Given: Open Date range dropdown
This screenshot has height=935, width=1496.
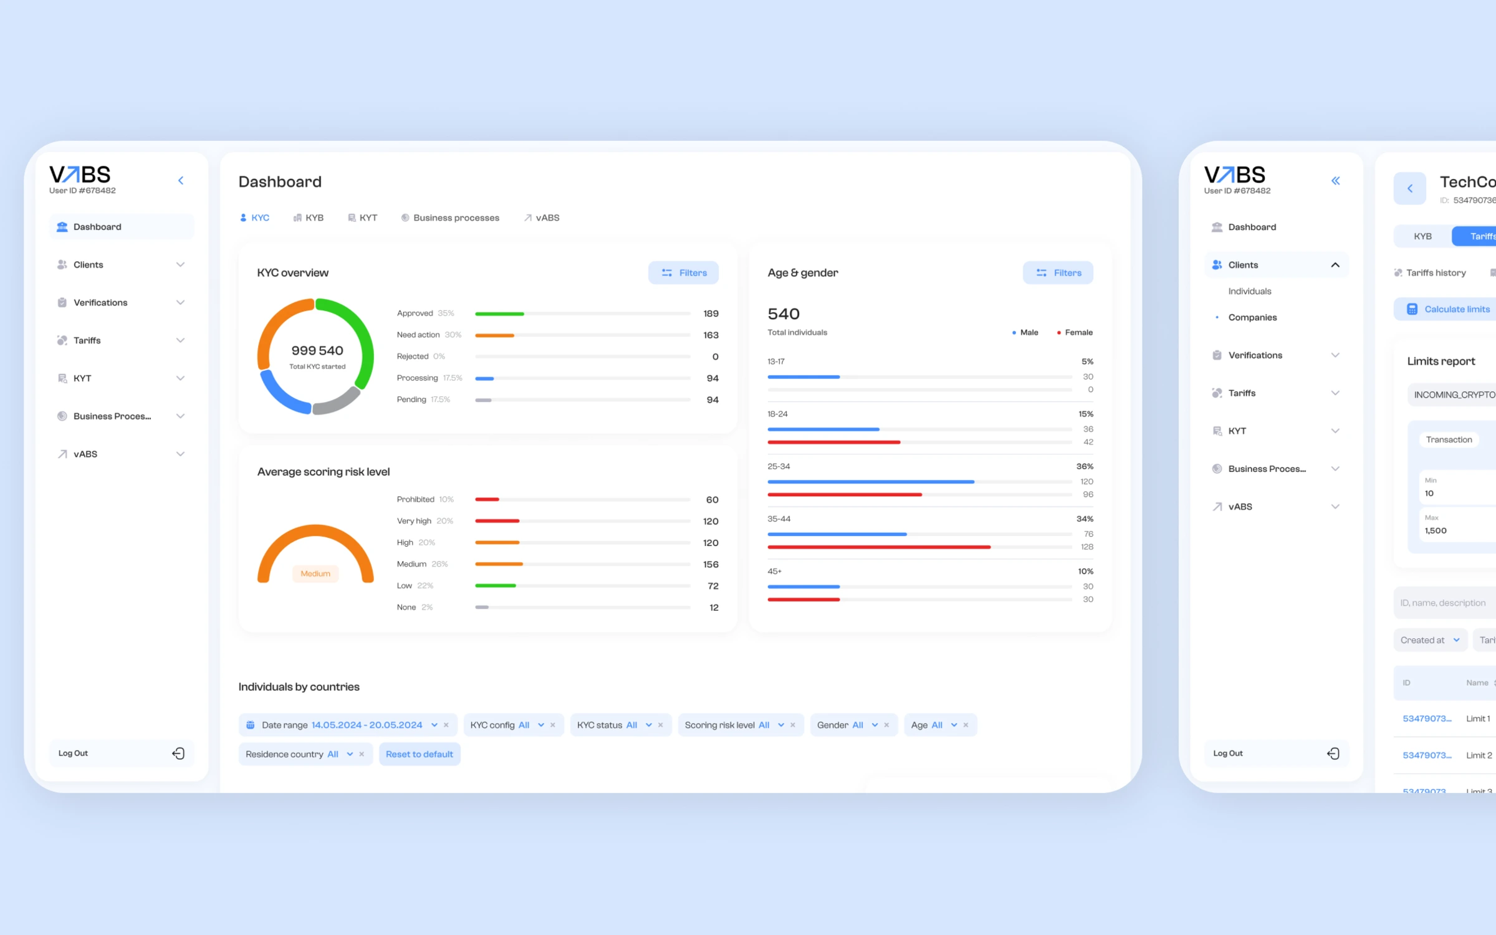Looking at the screenshot, I should [x=434, y=725].
